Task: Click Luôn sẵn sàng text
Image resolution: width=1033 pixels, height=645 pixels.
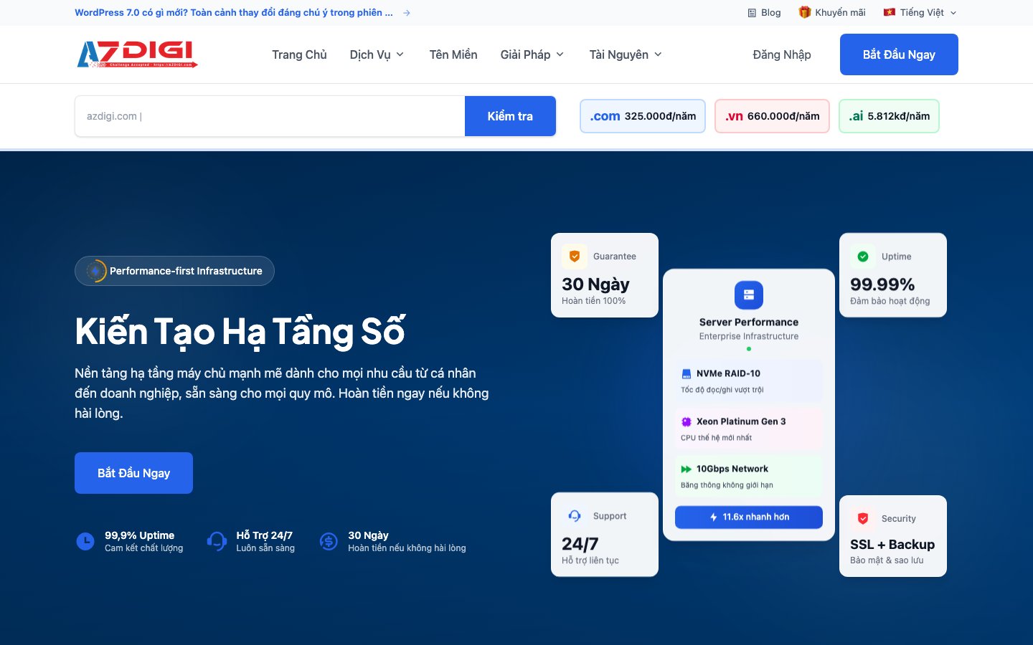Action: pyautogui.click(x=265, y=548)
